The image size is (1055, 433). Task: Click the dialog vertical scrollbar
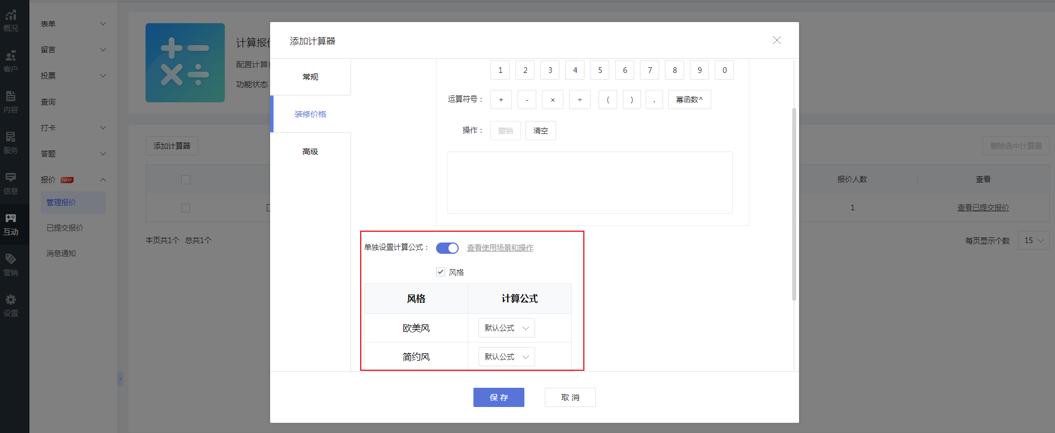pos(794,204)
